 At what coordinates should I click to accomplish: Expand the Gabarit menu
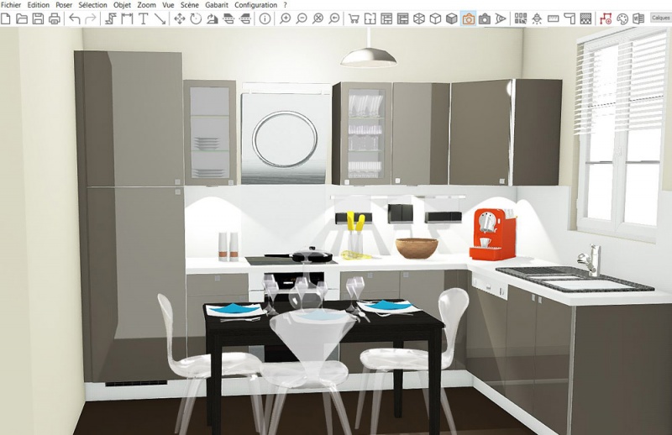pyautogui.click(x=217, y=5)
